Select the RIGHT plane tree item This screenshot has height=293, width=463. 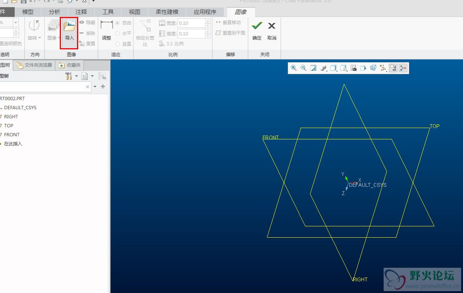pyautogui.click(x=11, y=116)
